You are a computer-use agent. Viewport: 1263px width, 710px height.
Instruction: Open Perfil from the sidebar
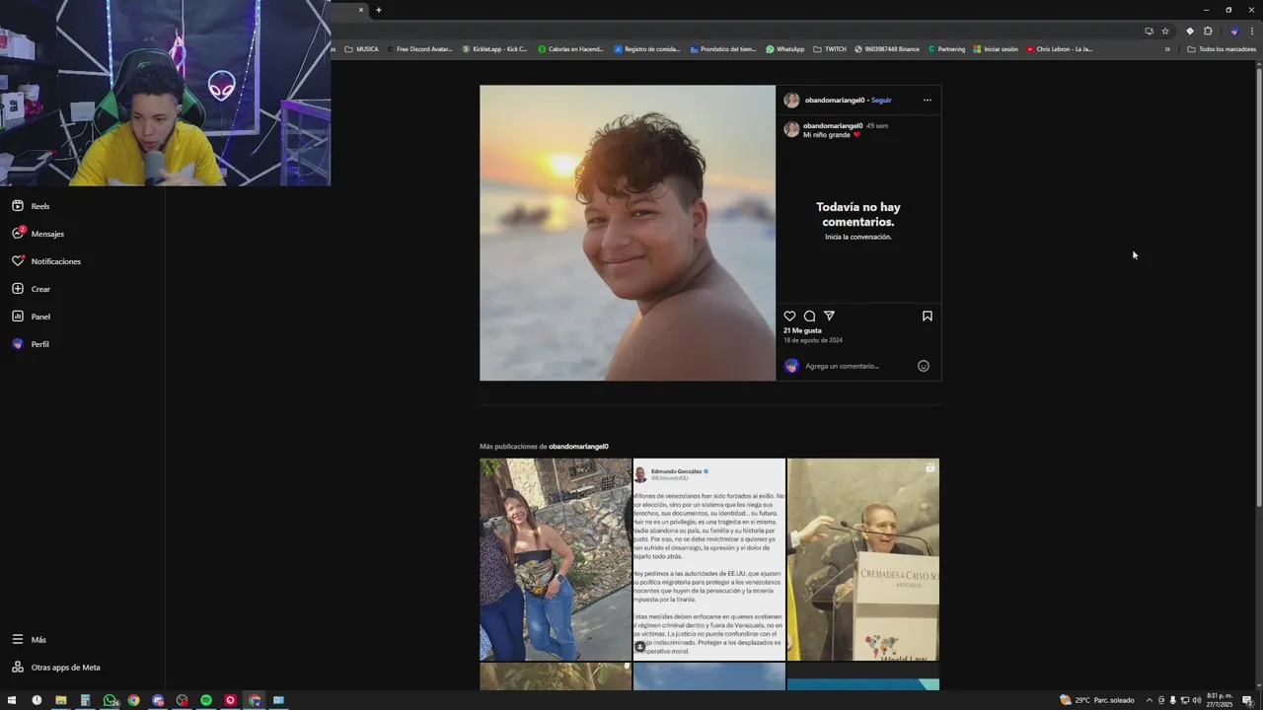click(x=31, y=344)
